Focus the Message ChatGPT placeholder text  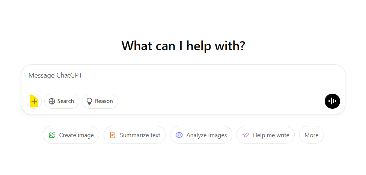[x=55, y=75]
